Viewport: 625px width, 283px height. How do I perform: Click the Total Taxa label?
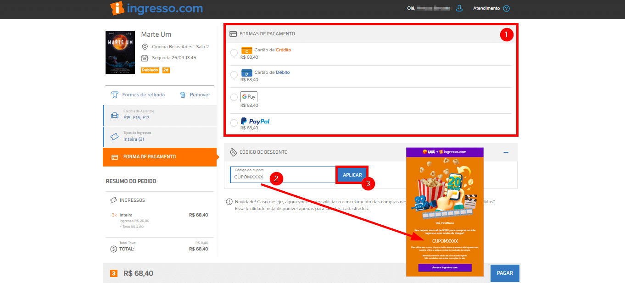tap(128, 243)
